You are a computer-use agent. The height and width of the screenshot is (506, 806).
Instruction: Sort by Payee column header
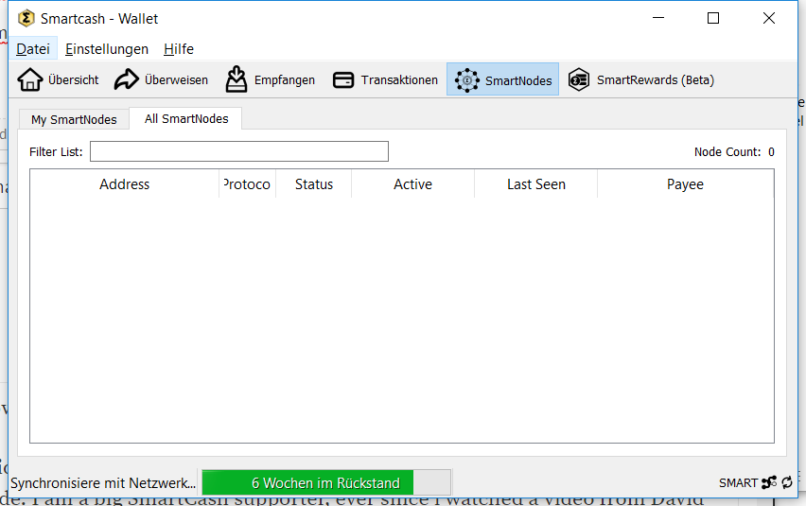click(x=685, y=183)
